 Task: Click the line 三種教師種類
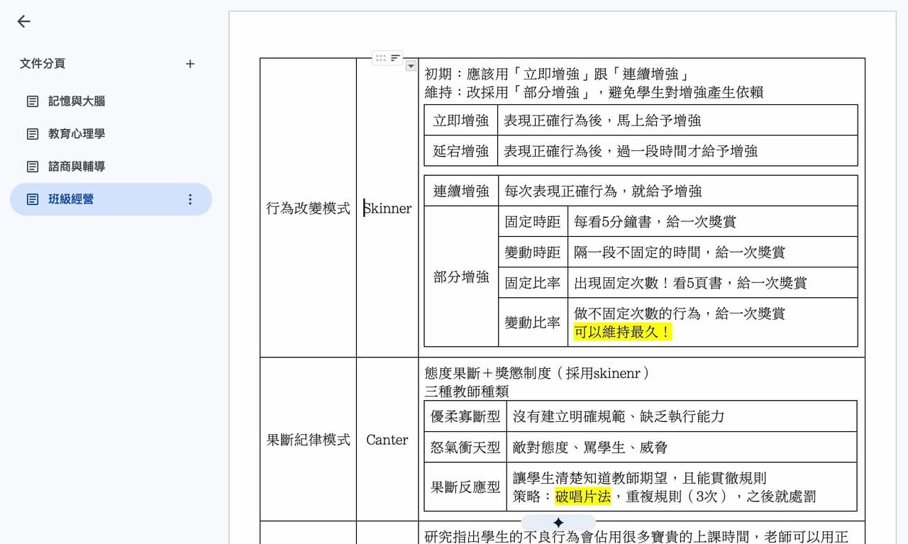[467, 391]
